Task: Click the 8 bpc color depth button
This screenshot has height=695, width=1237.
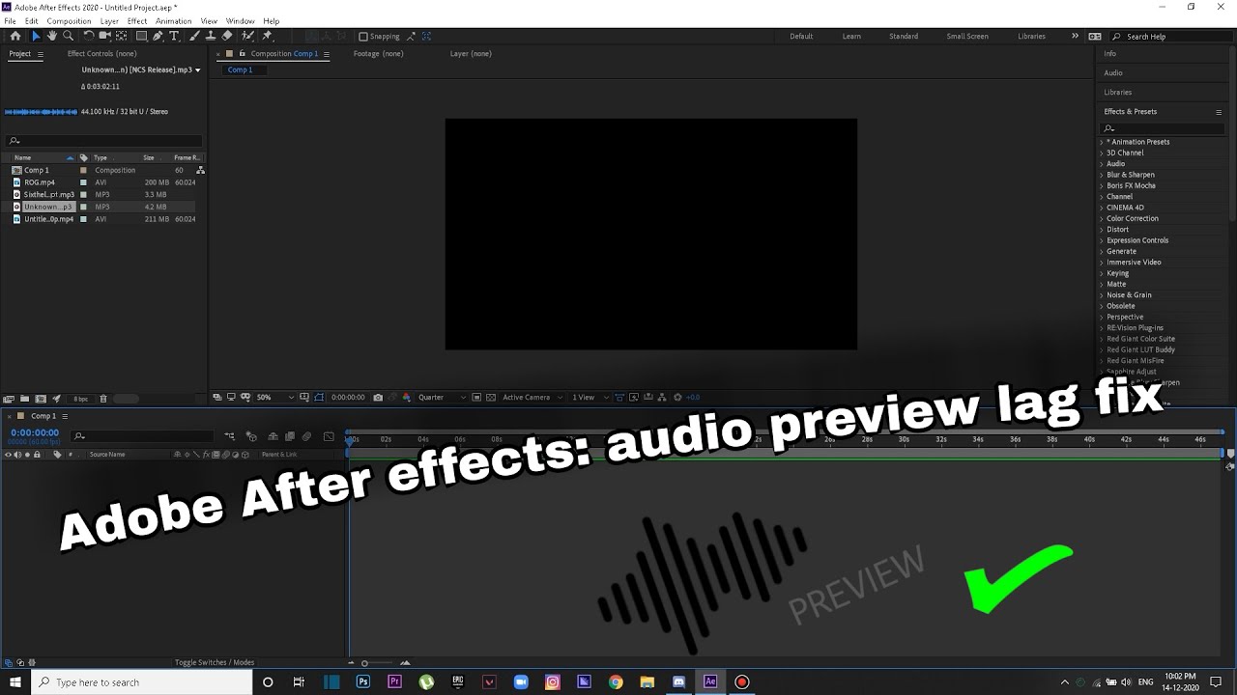Action: (x=80, y=398)
